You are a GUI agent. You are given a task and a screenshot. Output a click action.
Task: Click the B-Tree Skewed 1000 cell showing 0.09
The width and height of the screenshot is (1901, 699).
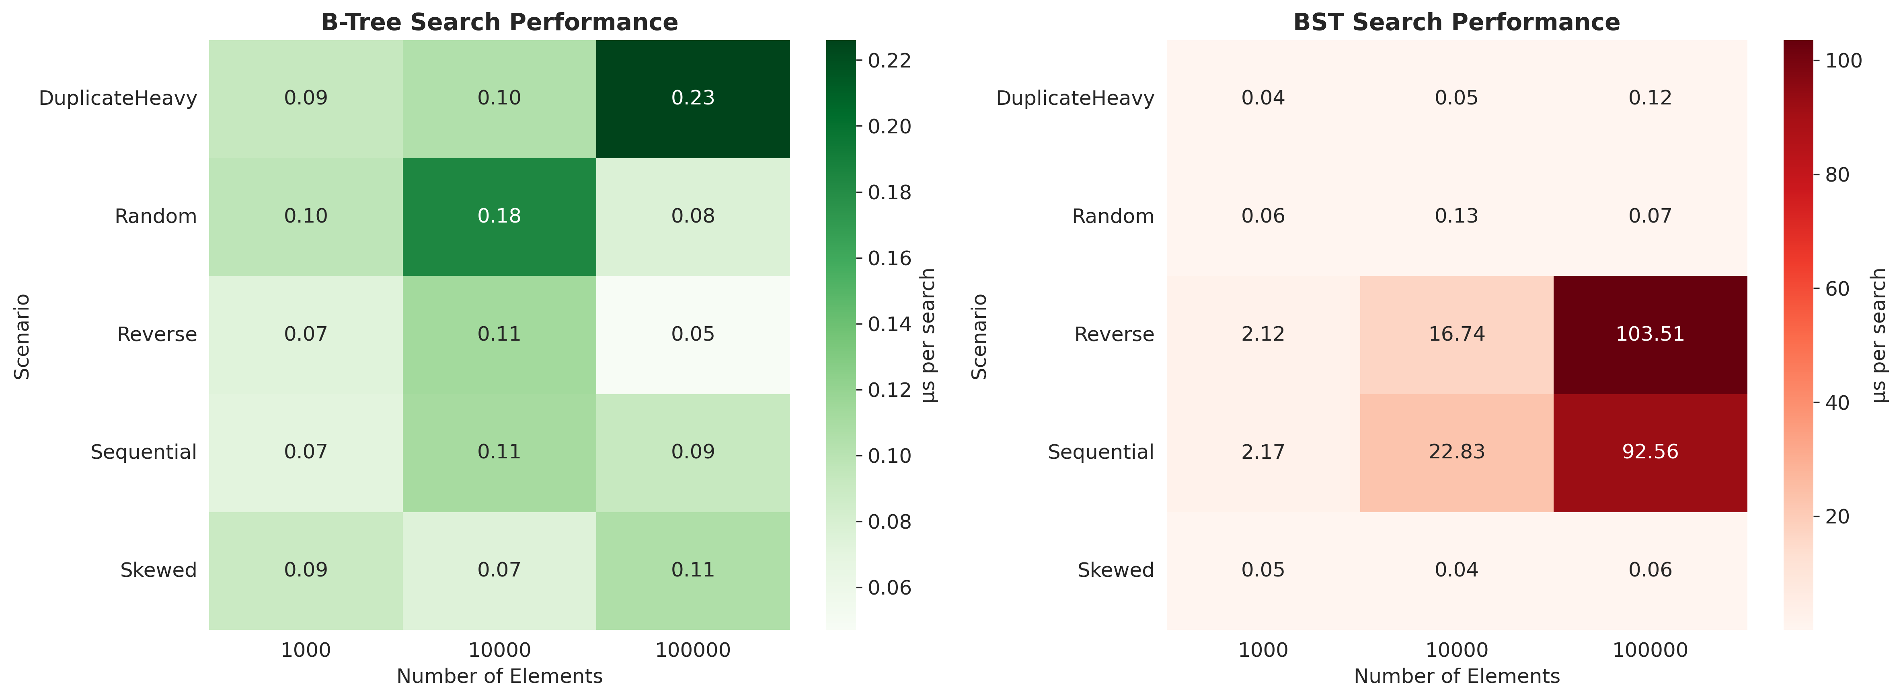[306, 570]
